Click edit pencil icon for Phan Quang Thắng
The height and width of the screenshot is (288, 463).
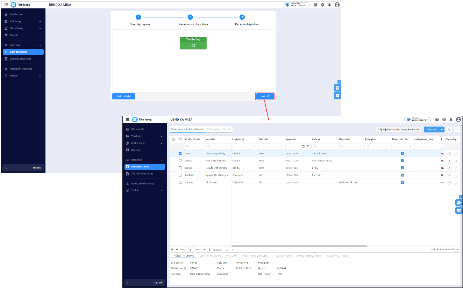[449, 153]
